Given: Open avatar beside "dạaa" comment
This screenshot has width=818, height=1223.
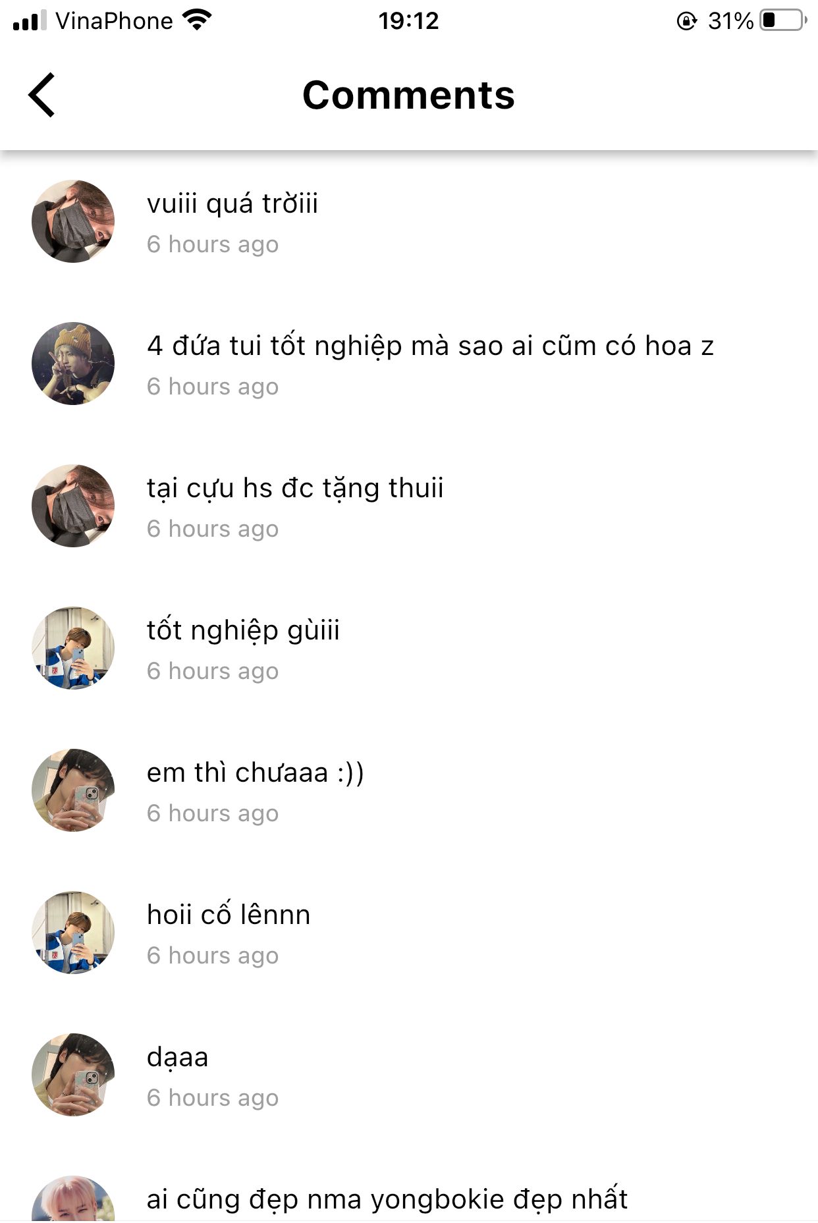Looking at the screenshot, I should tap(73, 1075).
